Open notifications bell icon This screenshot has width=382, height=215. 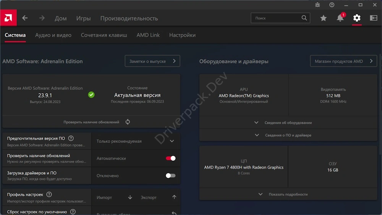(x=340, y=18)
